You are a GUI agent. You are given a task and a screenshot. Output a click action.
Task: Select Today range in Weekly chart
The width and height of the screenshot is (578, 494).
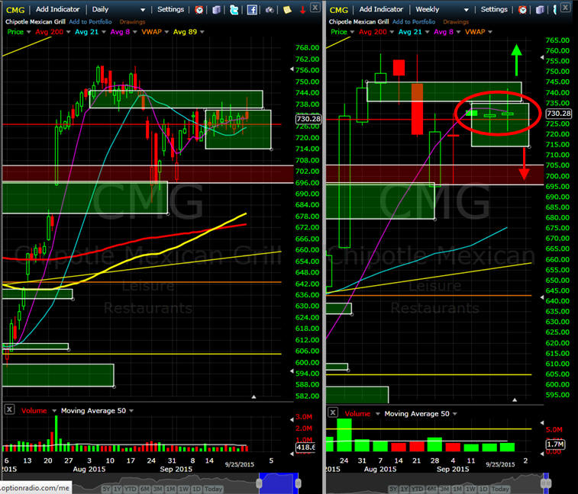click(x=500, y=489)
